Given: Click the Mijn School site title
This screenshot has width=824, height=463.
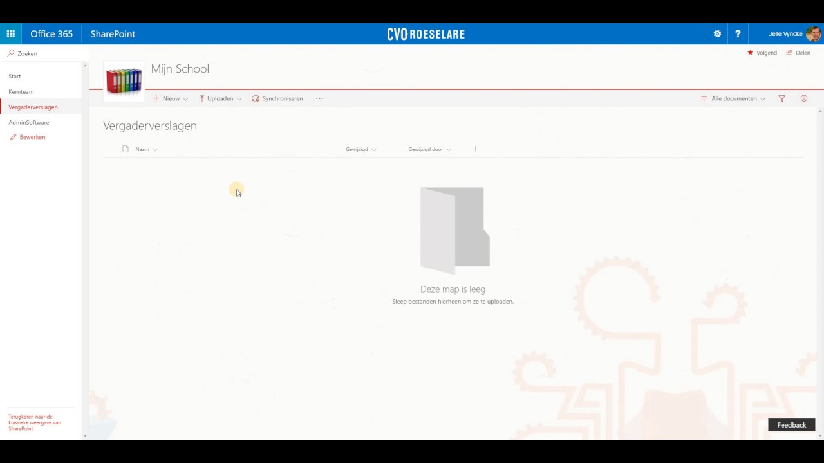Looking at the screenshot, I should click(x=180, y=69).
